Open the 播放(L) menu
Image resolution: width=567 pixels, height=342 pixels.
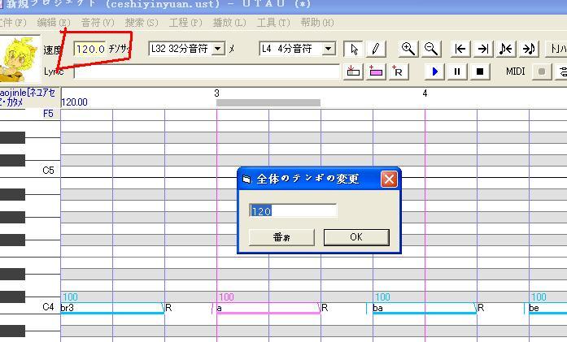click(x=229, y=23)
